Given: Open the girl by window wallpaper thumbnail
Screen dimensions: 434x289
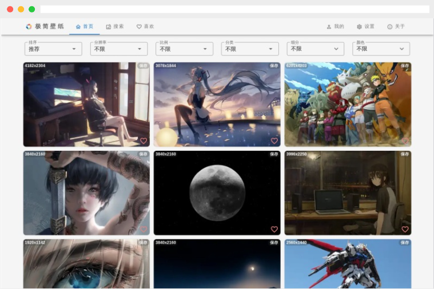Looking at the screenshot, I should 86,105.
